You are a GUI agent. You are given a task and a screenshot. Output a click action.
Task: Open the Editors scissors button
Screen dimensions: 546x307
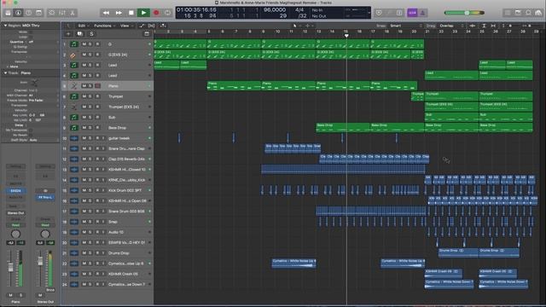click(73, 13)
